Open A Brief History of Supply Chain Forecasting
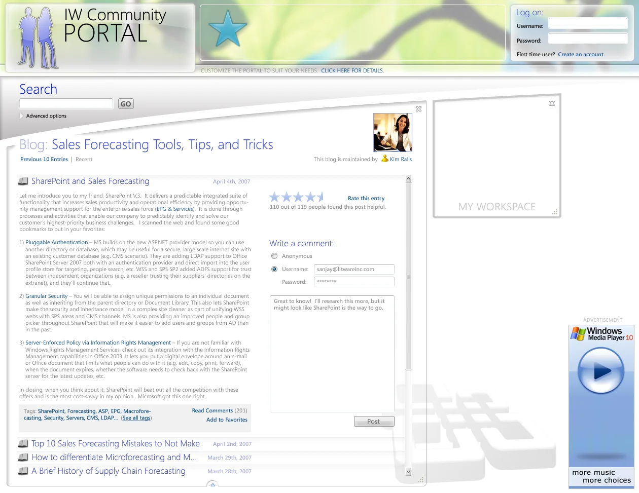 click(109, 471)
